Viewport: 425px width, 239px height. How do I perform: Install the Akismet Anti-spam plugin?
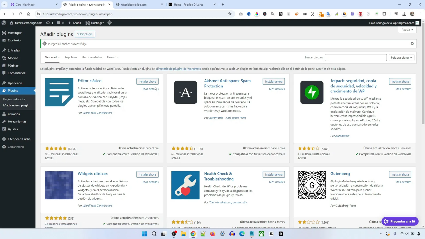pyautogui.click(x=274, y=81)
